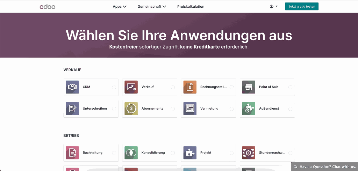Click the Verkauf app label
Screen dimensions: 358x171
tap(148, 87)
